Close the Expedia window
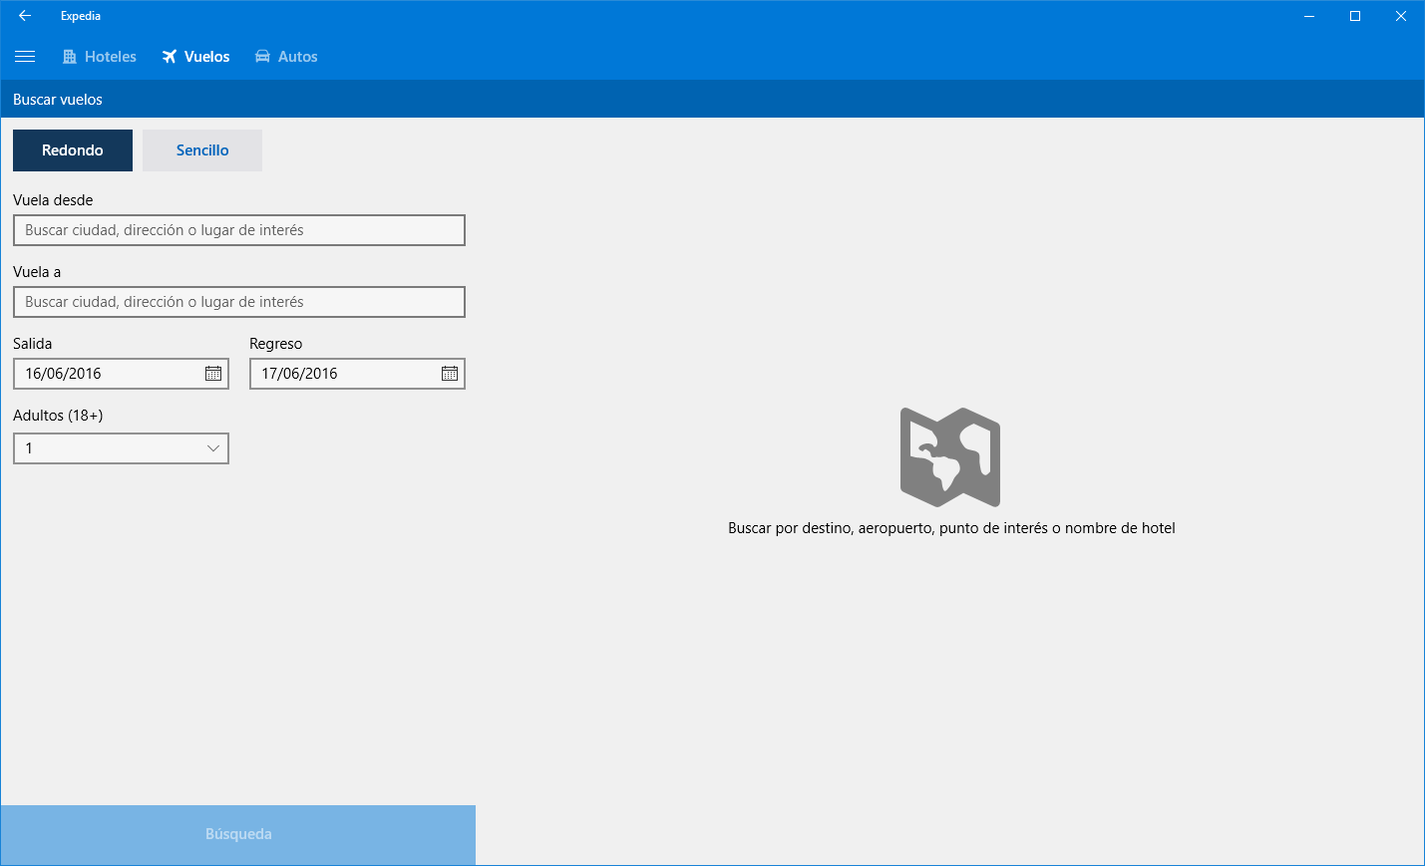Viewport: 1425px width, 866px height. (x=1401, y=16)
